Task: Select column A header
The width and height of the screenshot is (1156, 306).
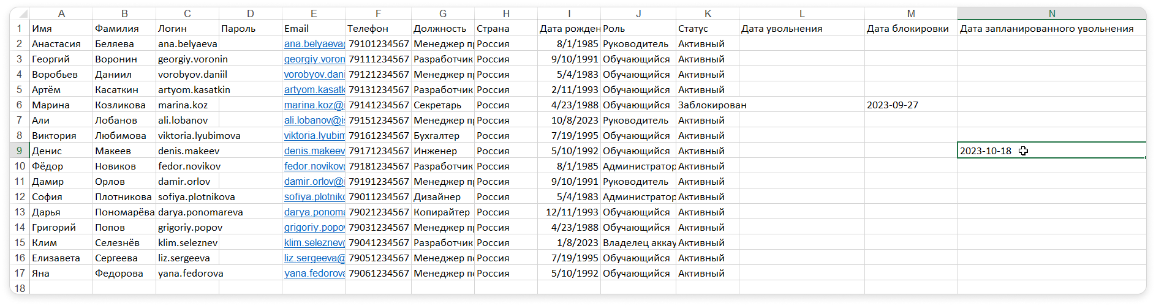Action: pos(61,13)
